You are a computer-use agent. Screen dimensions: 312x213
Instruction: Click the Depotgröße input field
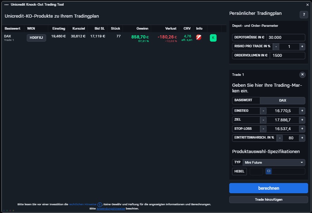pyautogui.click(x=286, y=37)
